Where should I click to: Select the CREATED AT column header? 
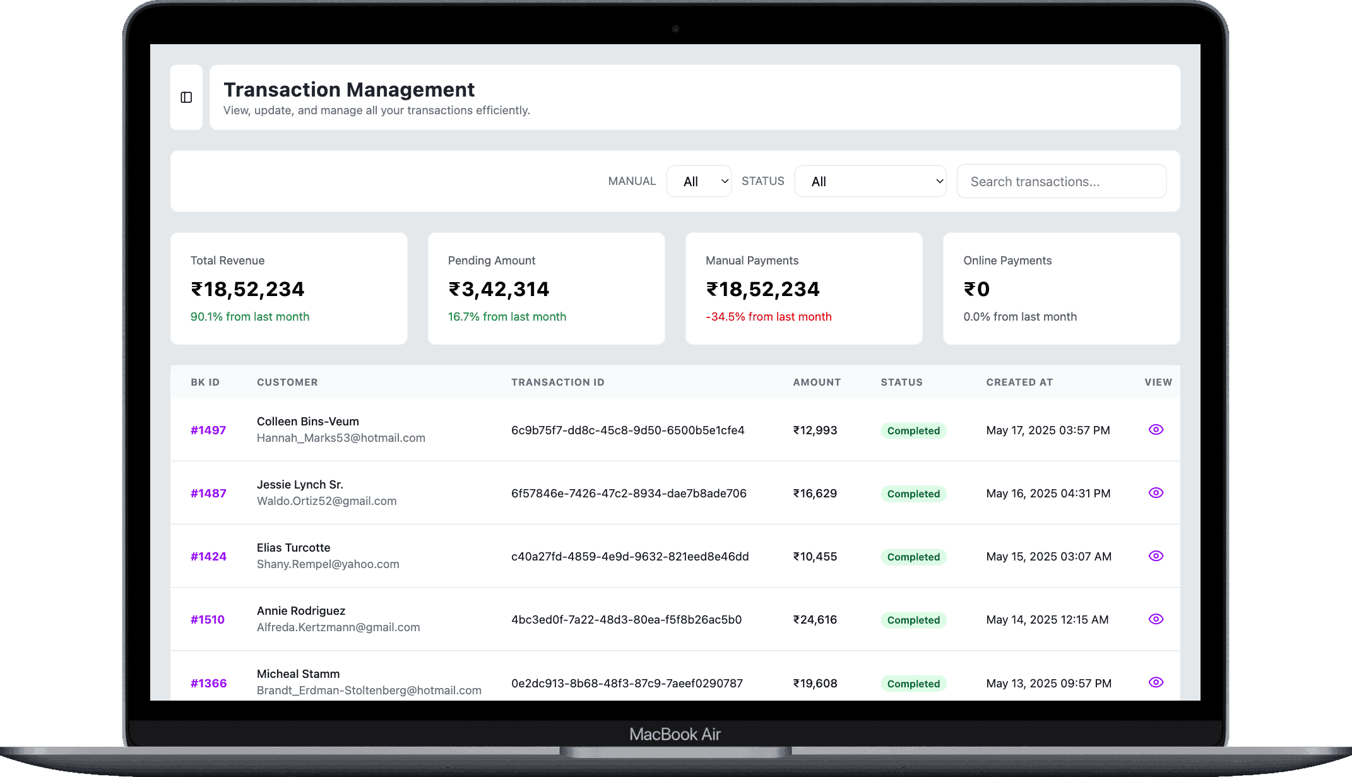click(x=1019, y=382)
